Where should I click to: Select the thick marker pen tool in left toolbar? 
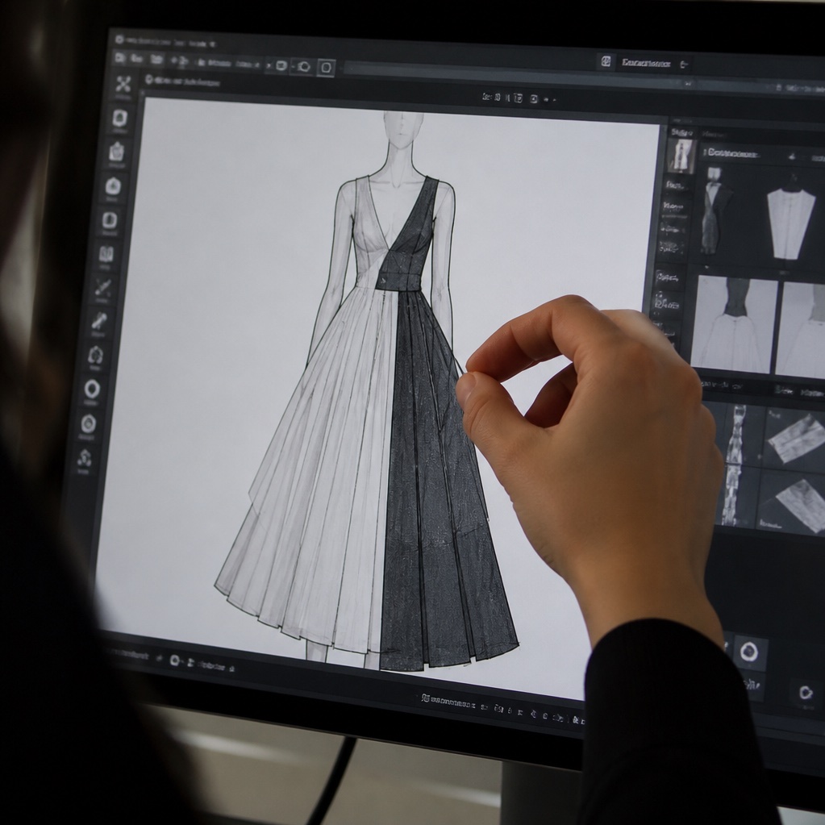coord(99,320)
